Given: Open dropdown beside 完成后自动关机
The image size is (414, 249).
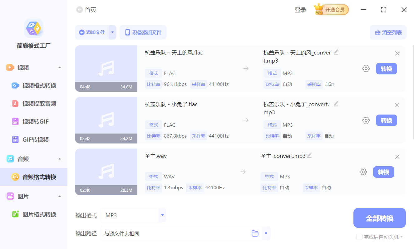Looking at the screenshot, I should coord(402,237).
